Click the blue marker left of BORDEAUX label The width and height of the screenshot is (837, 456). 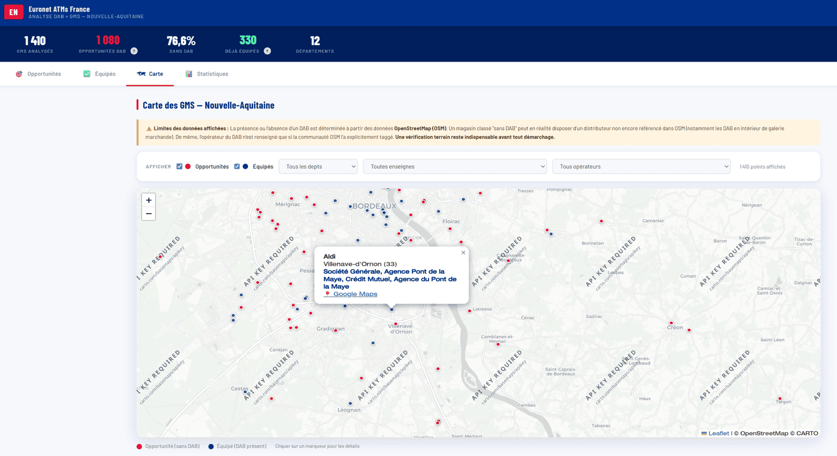point(350,207)
